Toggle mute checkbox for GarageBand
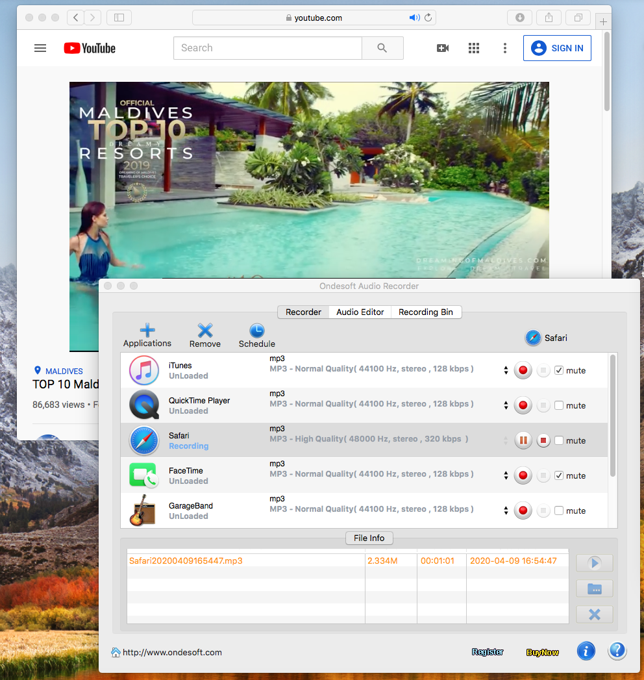 pos(559,511)
